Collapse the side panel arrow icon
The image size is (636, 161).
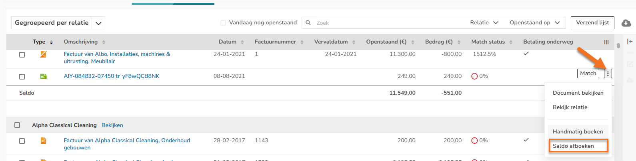coord(630,42)
